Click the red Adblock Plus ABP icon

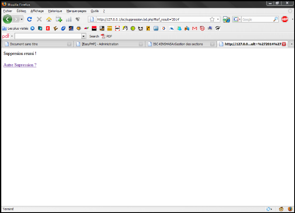(285, 19)
